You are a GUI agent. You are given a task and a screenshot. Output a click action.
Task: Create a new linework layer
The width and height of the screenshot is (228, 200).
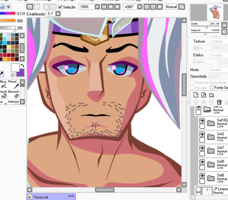204,95
